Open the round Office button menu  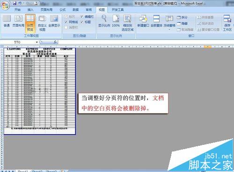5,6
